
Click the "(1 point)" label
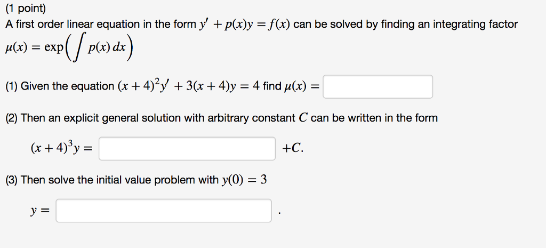(x=26, y=9)
